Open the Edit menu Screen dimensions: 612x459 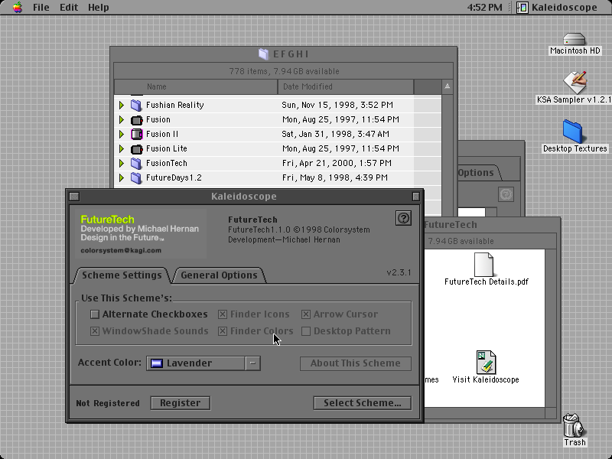coord(69,8)
